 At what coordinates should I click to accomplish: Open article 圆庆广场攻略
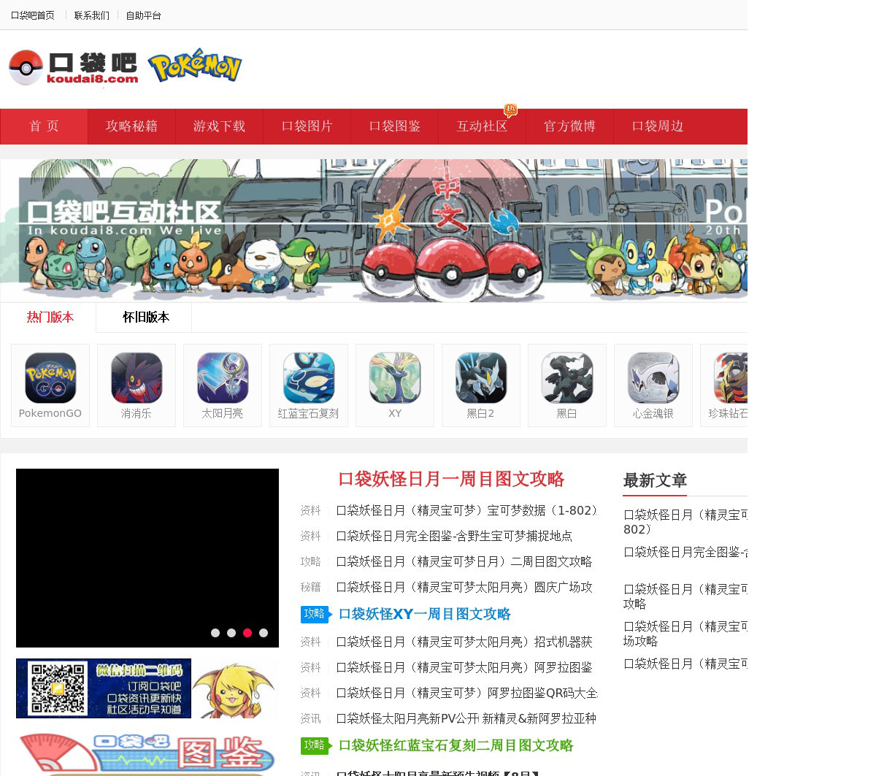coord(464,587)
